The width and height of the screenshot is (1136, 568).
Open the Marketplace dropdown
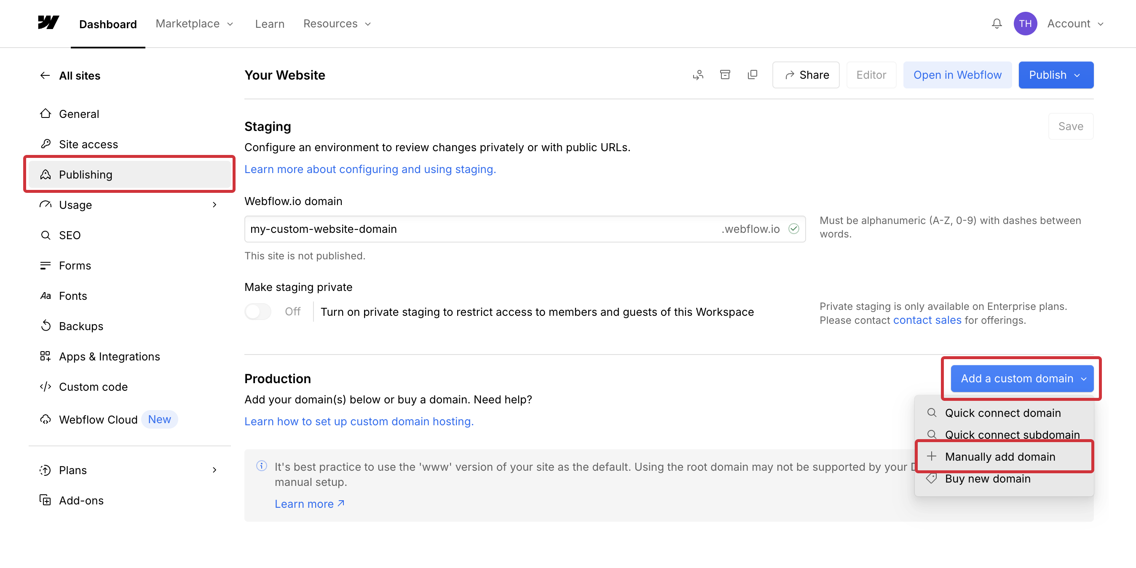pos(194,23)
